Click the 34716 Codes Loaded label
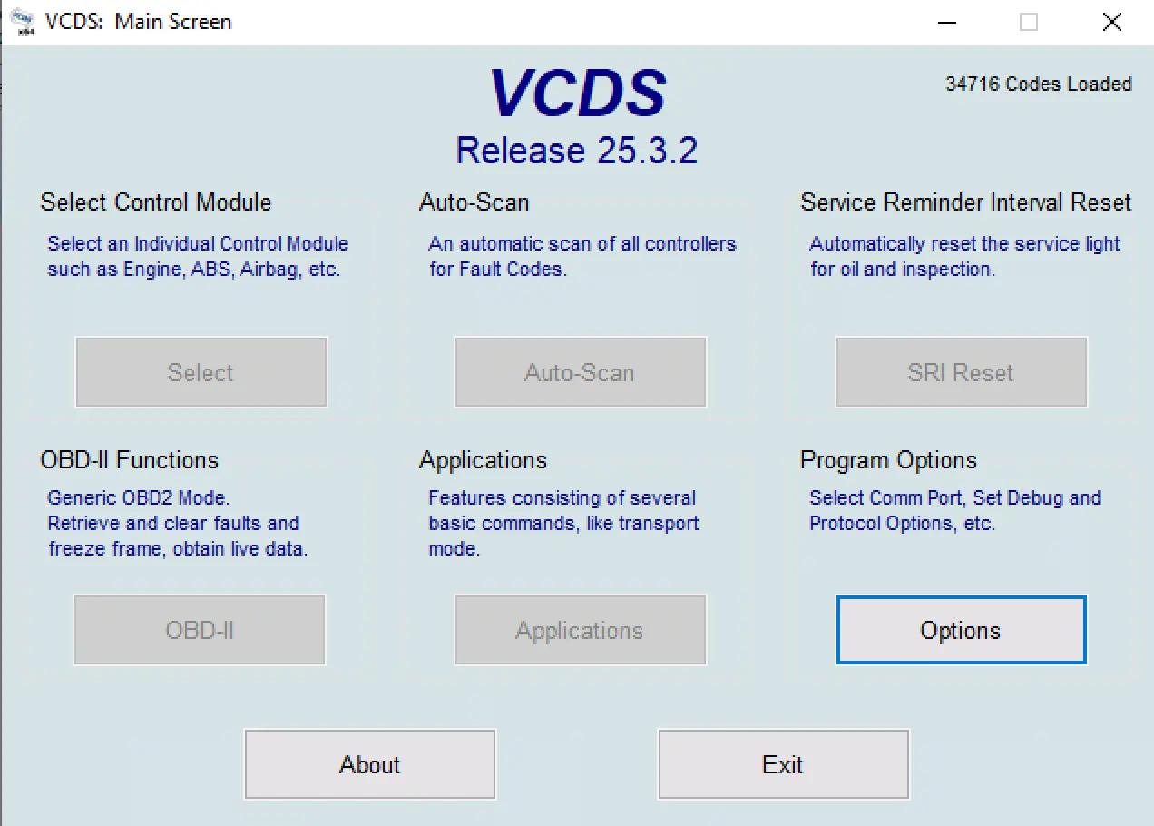1154x826 pixels. [1039, 84]
